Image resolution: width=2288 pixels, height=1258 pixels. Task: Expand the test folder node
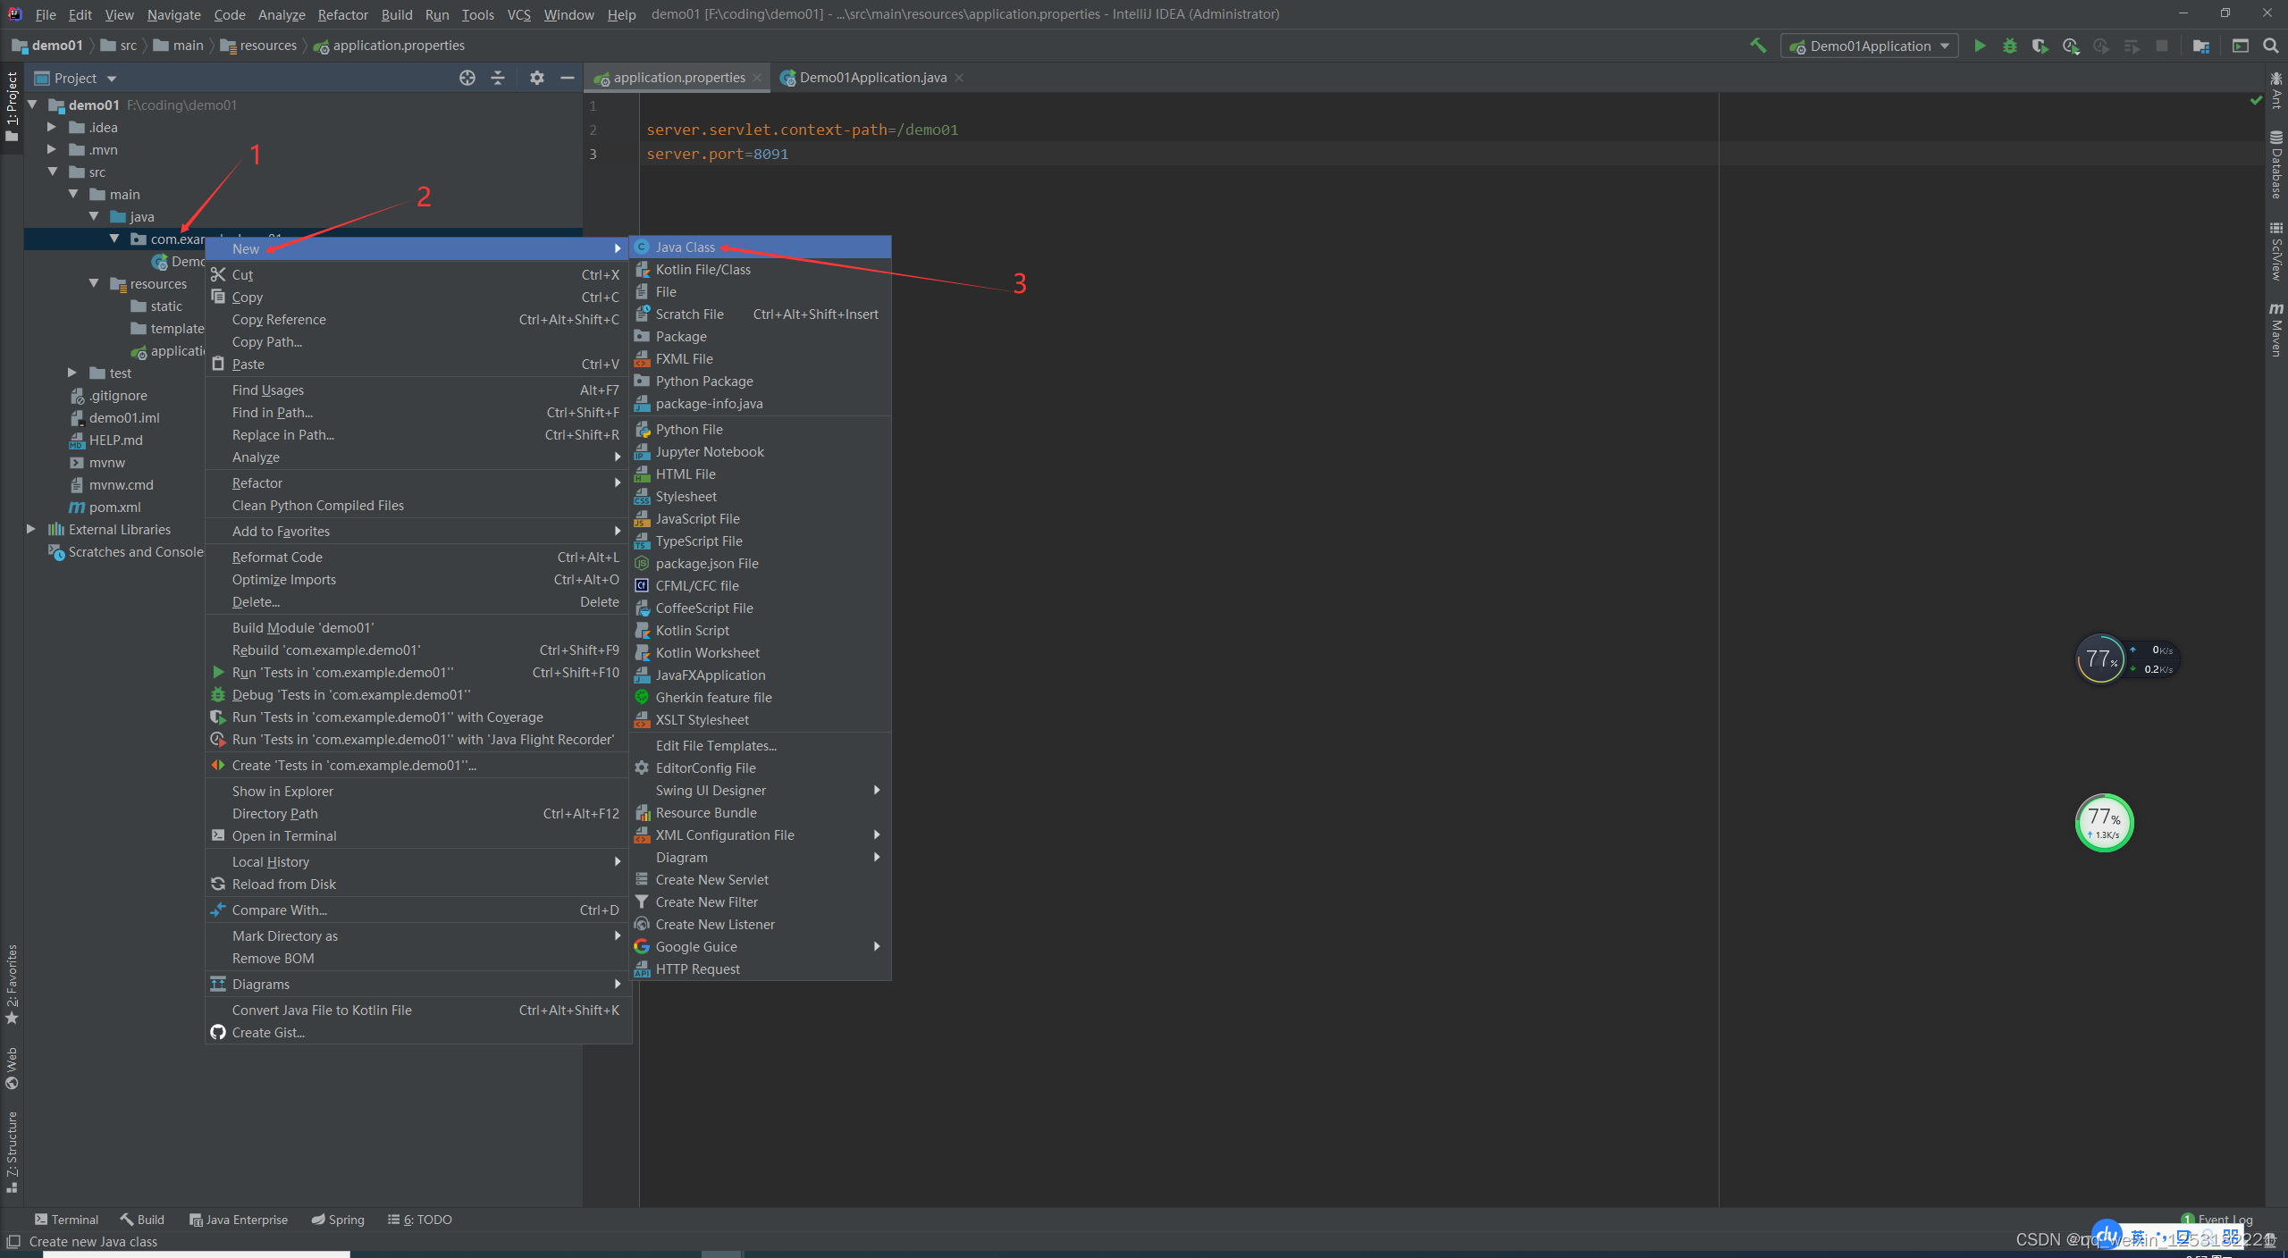(x=72, y=373)
